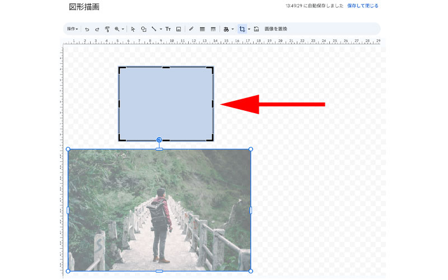Screen dimensions: 448x280
Task: Redo the last action
Action: click(x=97, y=29)
